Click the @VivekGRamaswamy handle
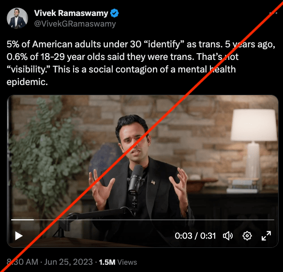This screenshot has height=272, width=283. point(75,24)
